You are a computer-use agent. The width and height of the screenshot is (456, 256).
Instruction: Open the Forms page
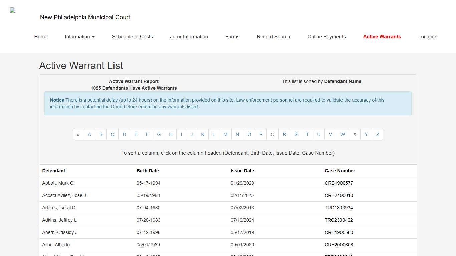[232, 37]
